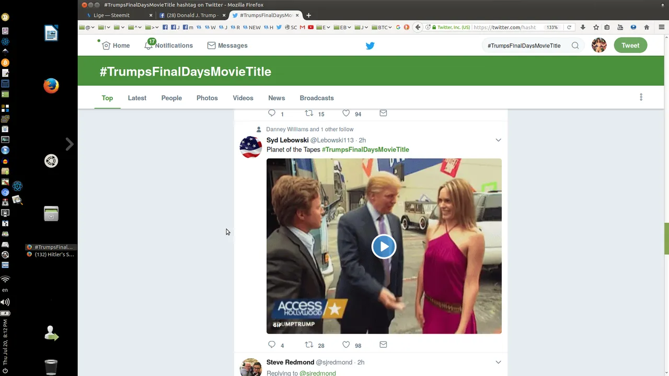This screenshot has height=376, width=669.
Task: Open a new Firefox tab
Action: tap(308, 15)
